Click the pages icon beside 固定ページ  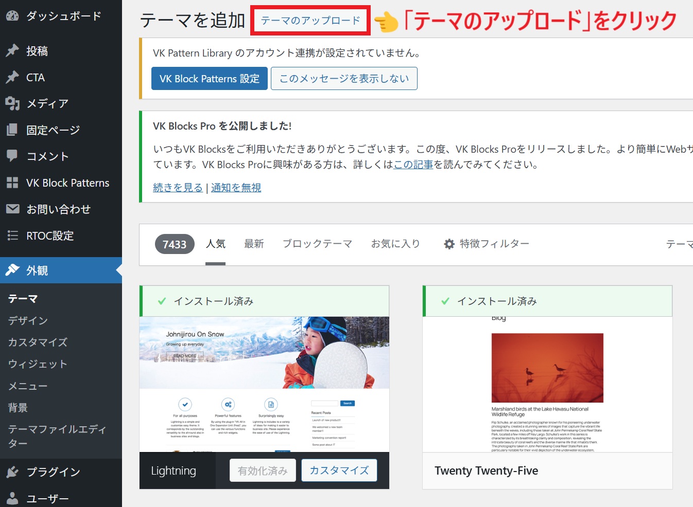(12, 130)
